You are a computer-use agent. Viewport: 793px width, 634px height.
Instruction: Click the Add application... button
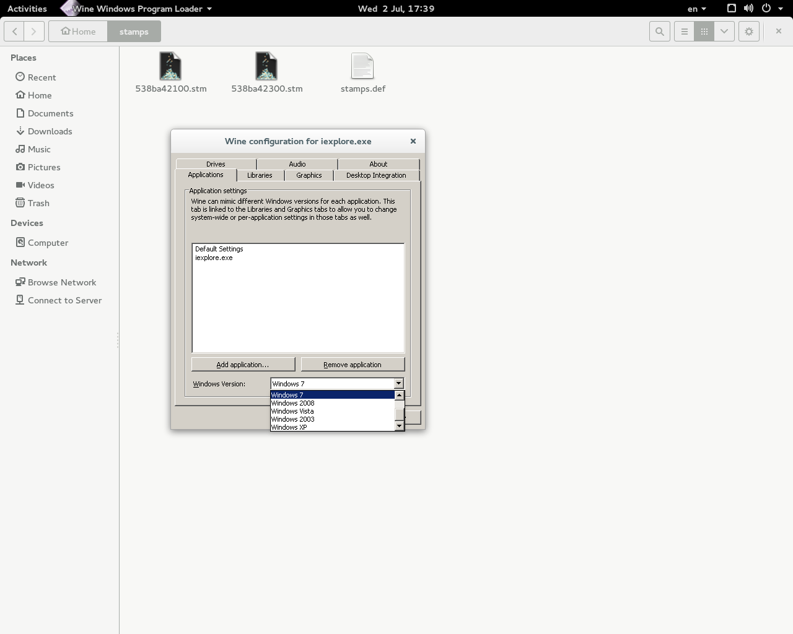243,365
